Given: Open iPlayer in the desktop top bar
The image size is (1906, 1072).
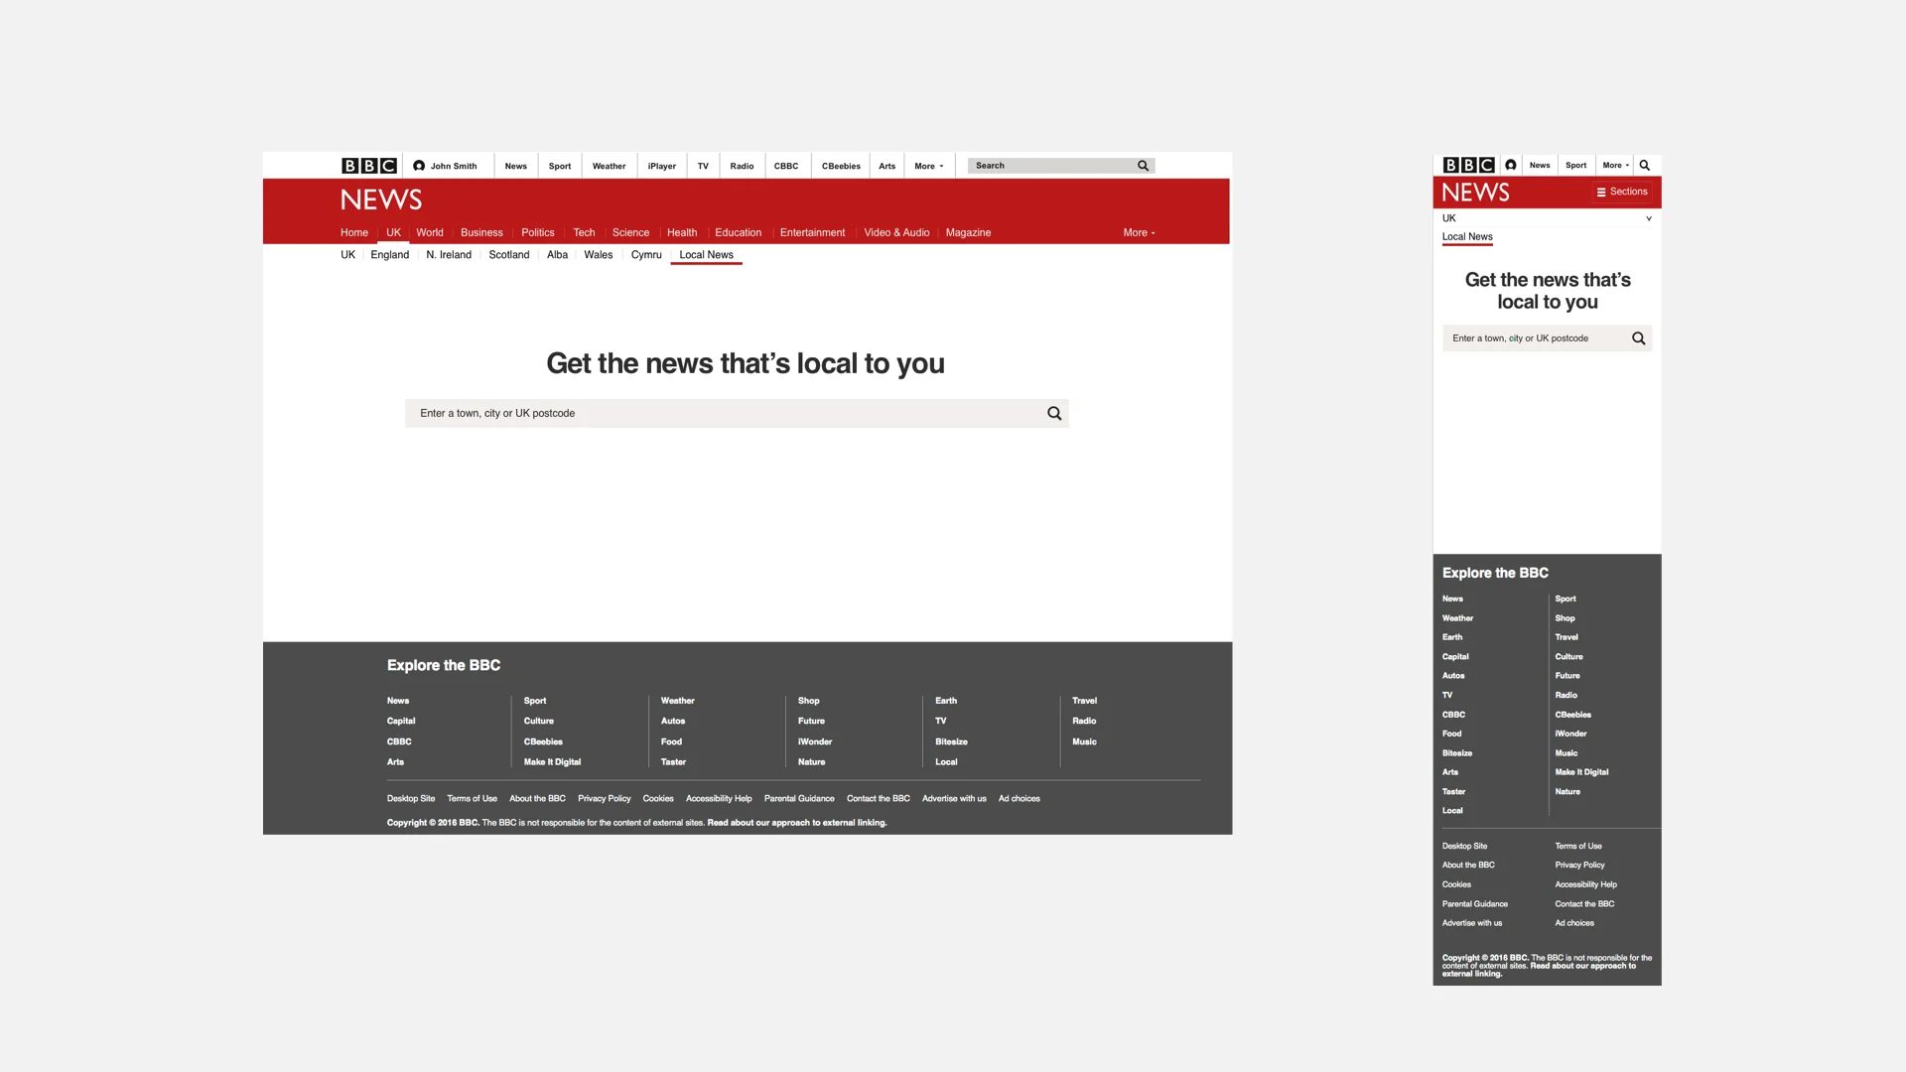Looking at the screenshot, I should (662, 166).
